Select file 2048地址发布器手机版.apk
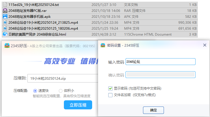The image size is (210, 117). point(30,17)
